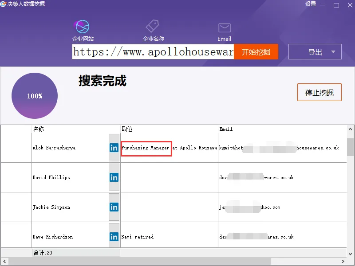Select the Jackie Simpson name cell
Screen dimensions: 355x266
(70, 207)
